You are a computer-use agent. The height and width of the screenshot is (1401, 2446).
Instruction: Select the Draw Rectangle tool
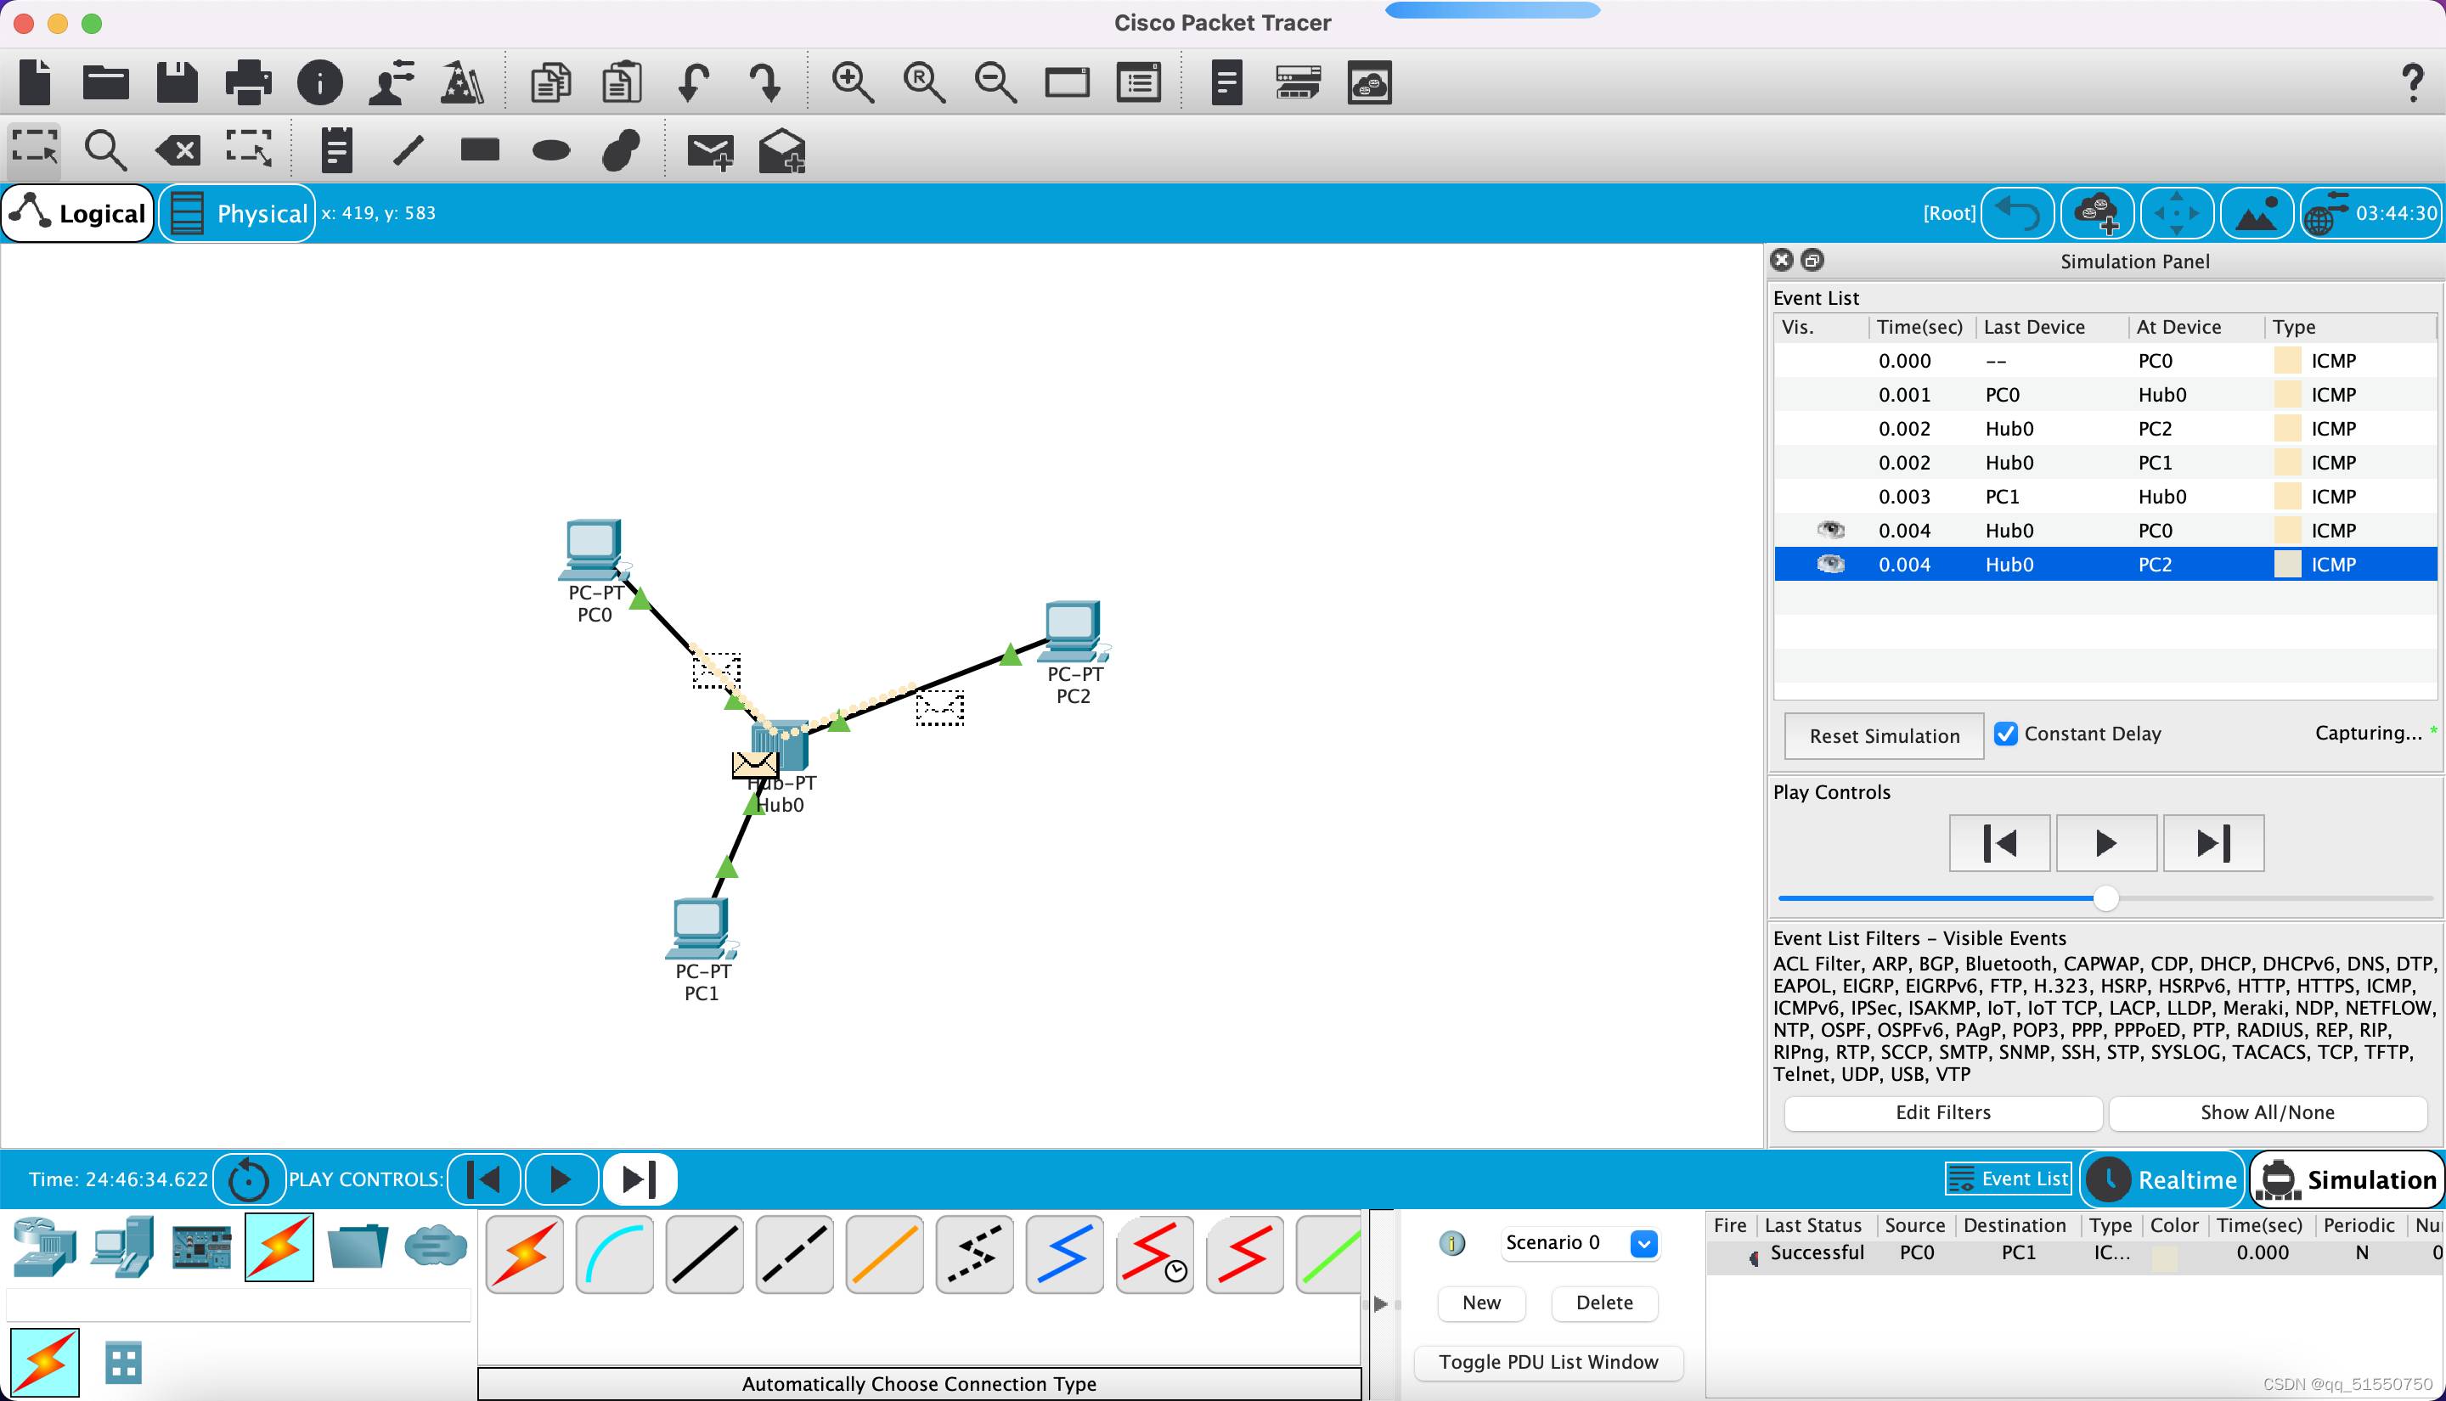(479, 149)
